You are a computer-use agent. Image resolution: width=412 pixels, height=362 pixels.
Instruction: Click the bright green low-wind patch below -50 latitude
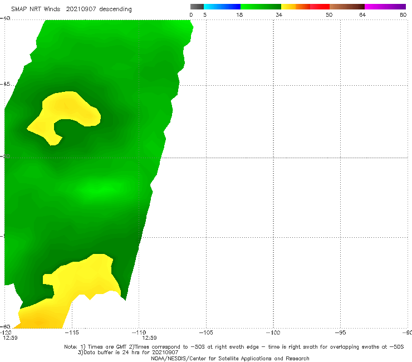point(101,189)
